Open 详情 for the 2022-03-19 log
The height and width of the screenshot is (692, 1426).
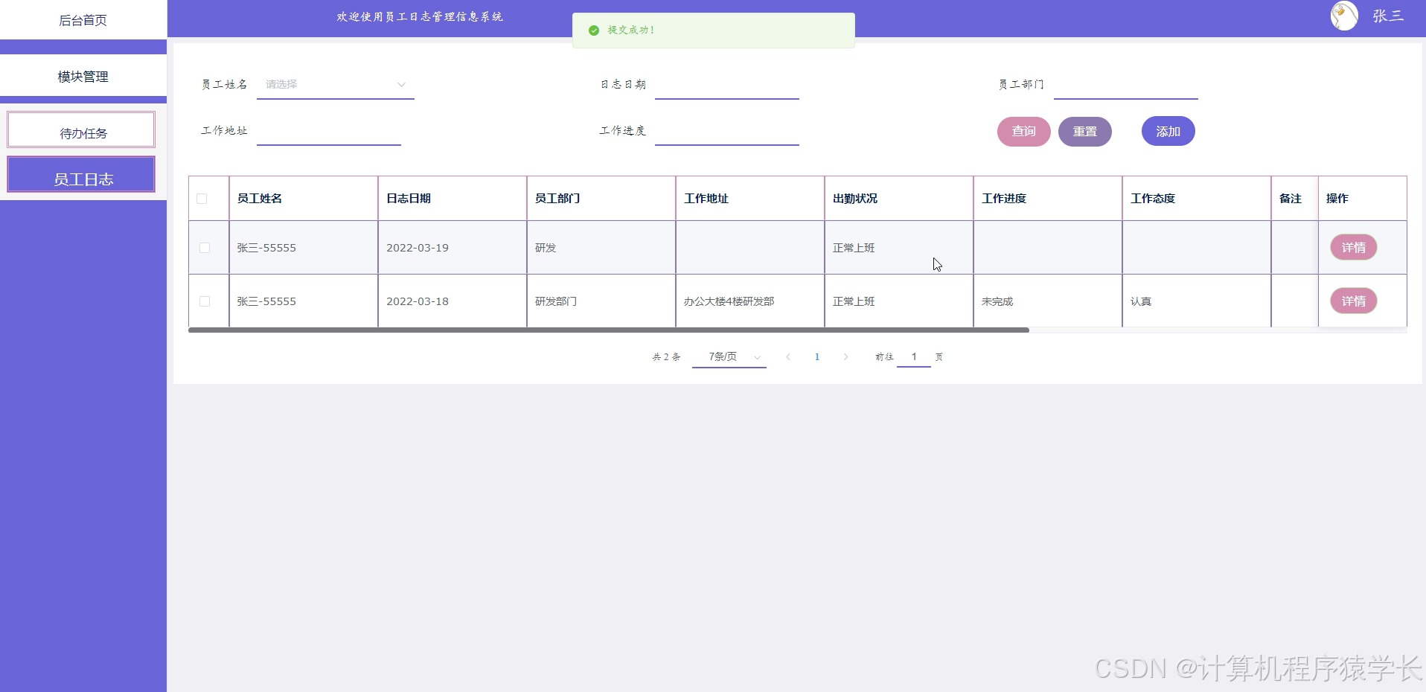(x=1353, y=248)
